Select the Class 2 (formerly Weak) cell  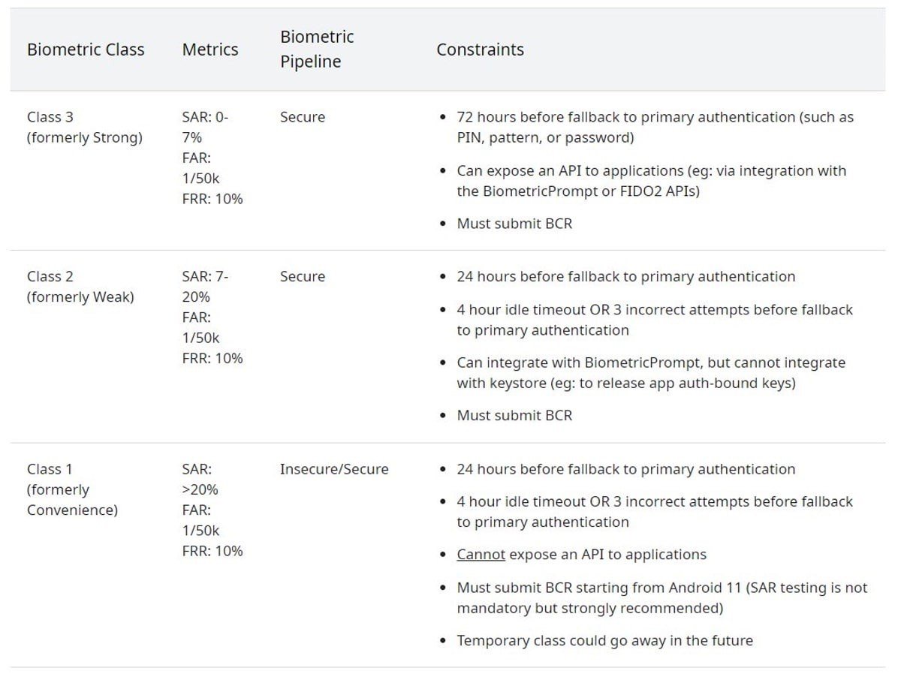point(80,287)
